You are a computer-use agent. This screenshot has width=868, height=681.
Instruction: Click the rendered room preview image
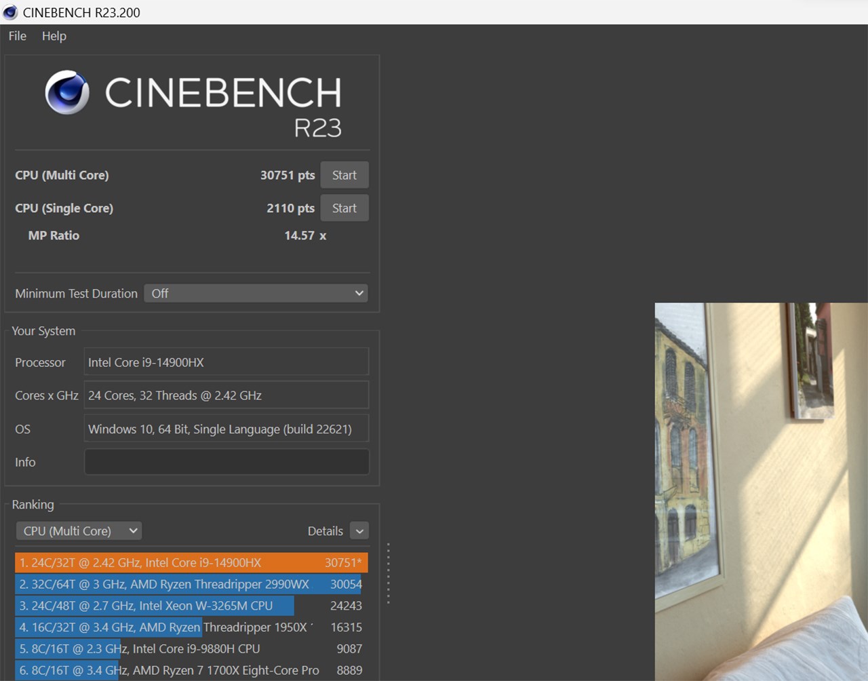click(x=761, y=492)
